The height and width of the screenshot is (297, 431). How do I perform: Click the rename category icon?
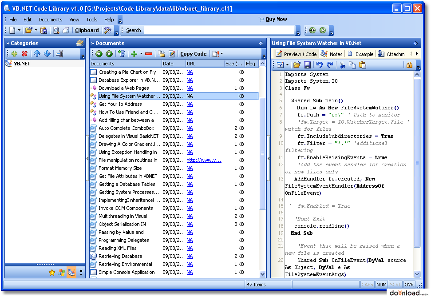click(59, 54)
